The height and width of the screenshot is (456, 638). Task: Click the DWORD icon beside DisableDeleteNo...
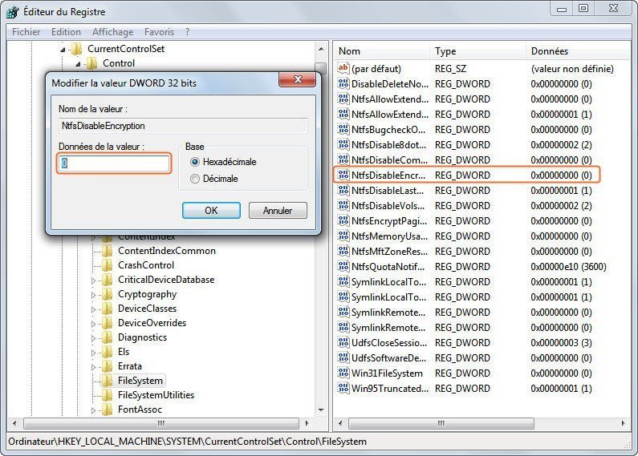(343, 83)
